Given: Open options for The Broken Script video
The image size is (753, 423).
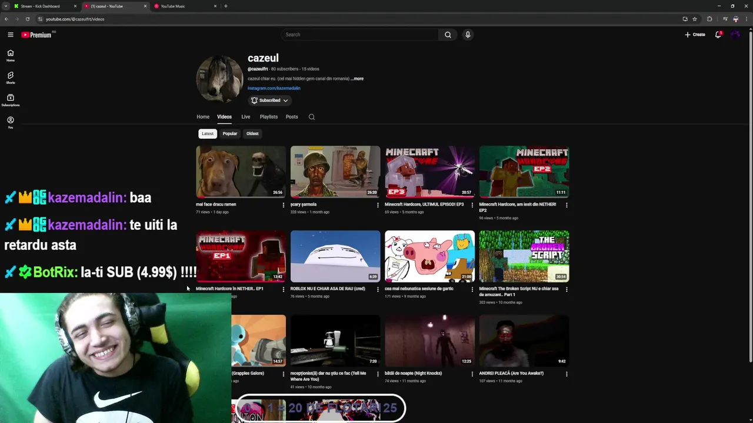Looking at the screenshot, I should pyautogui.click(x=567, y=290).
